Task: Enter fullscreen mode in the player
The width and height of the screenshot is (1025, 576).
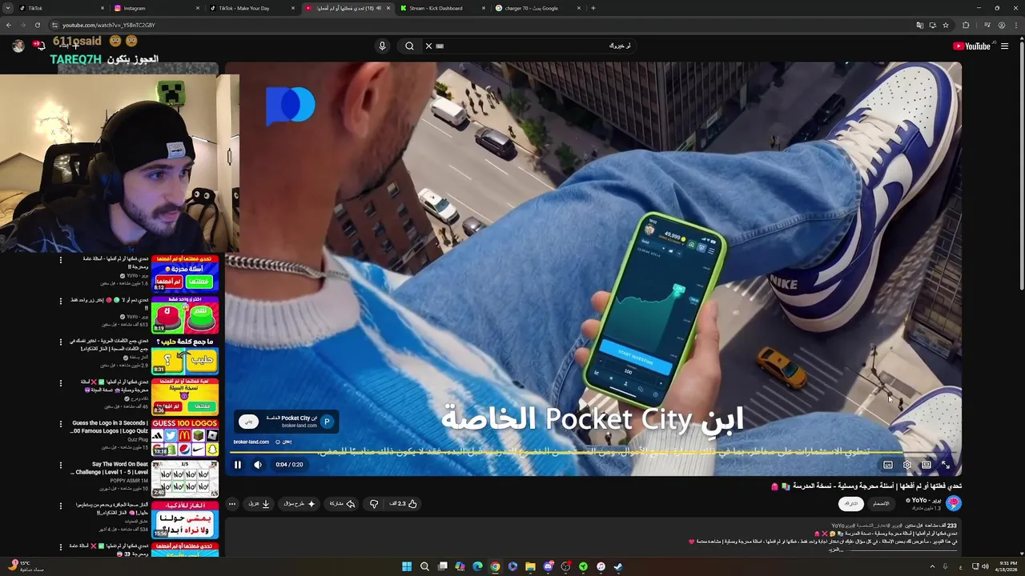Action: (945, 465)
